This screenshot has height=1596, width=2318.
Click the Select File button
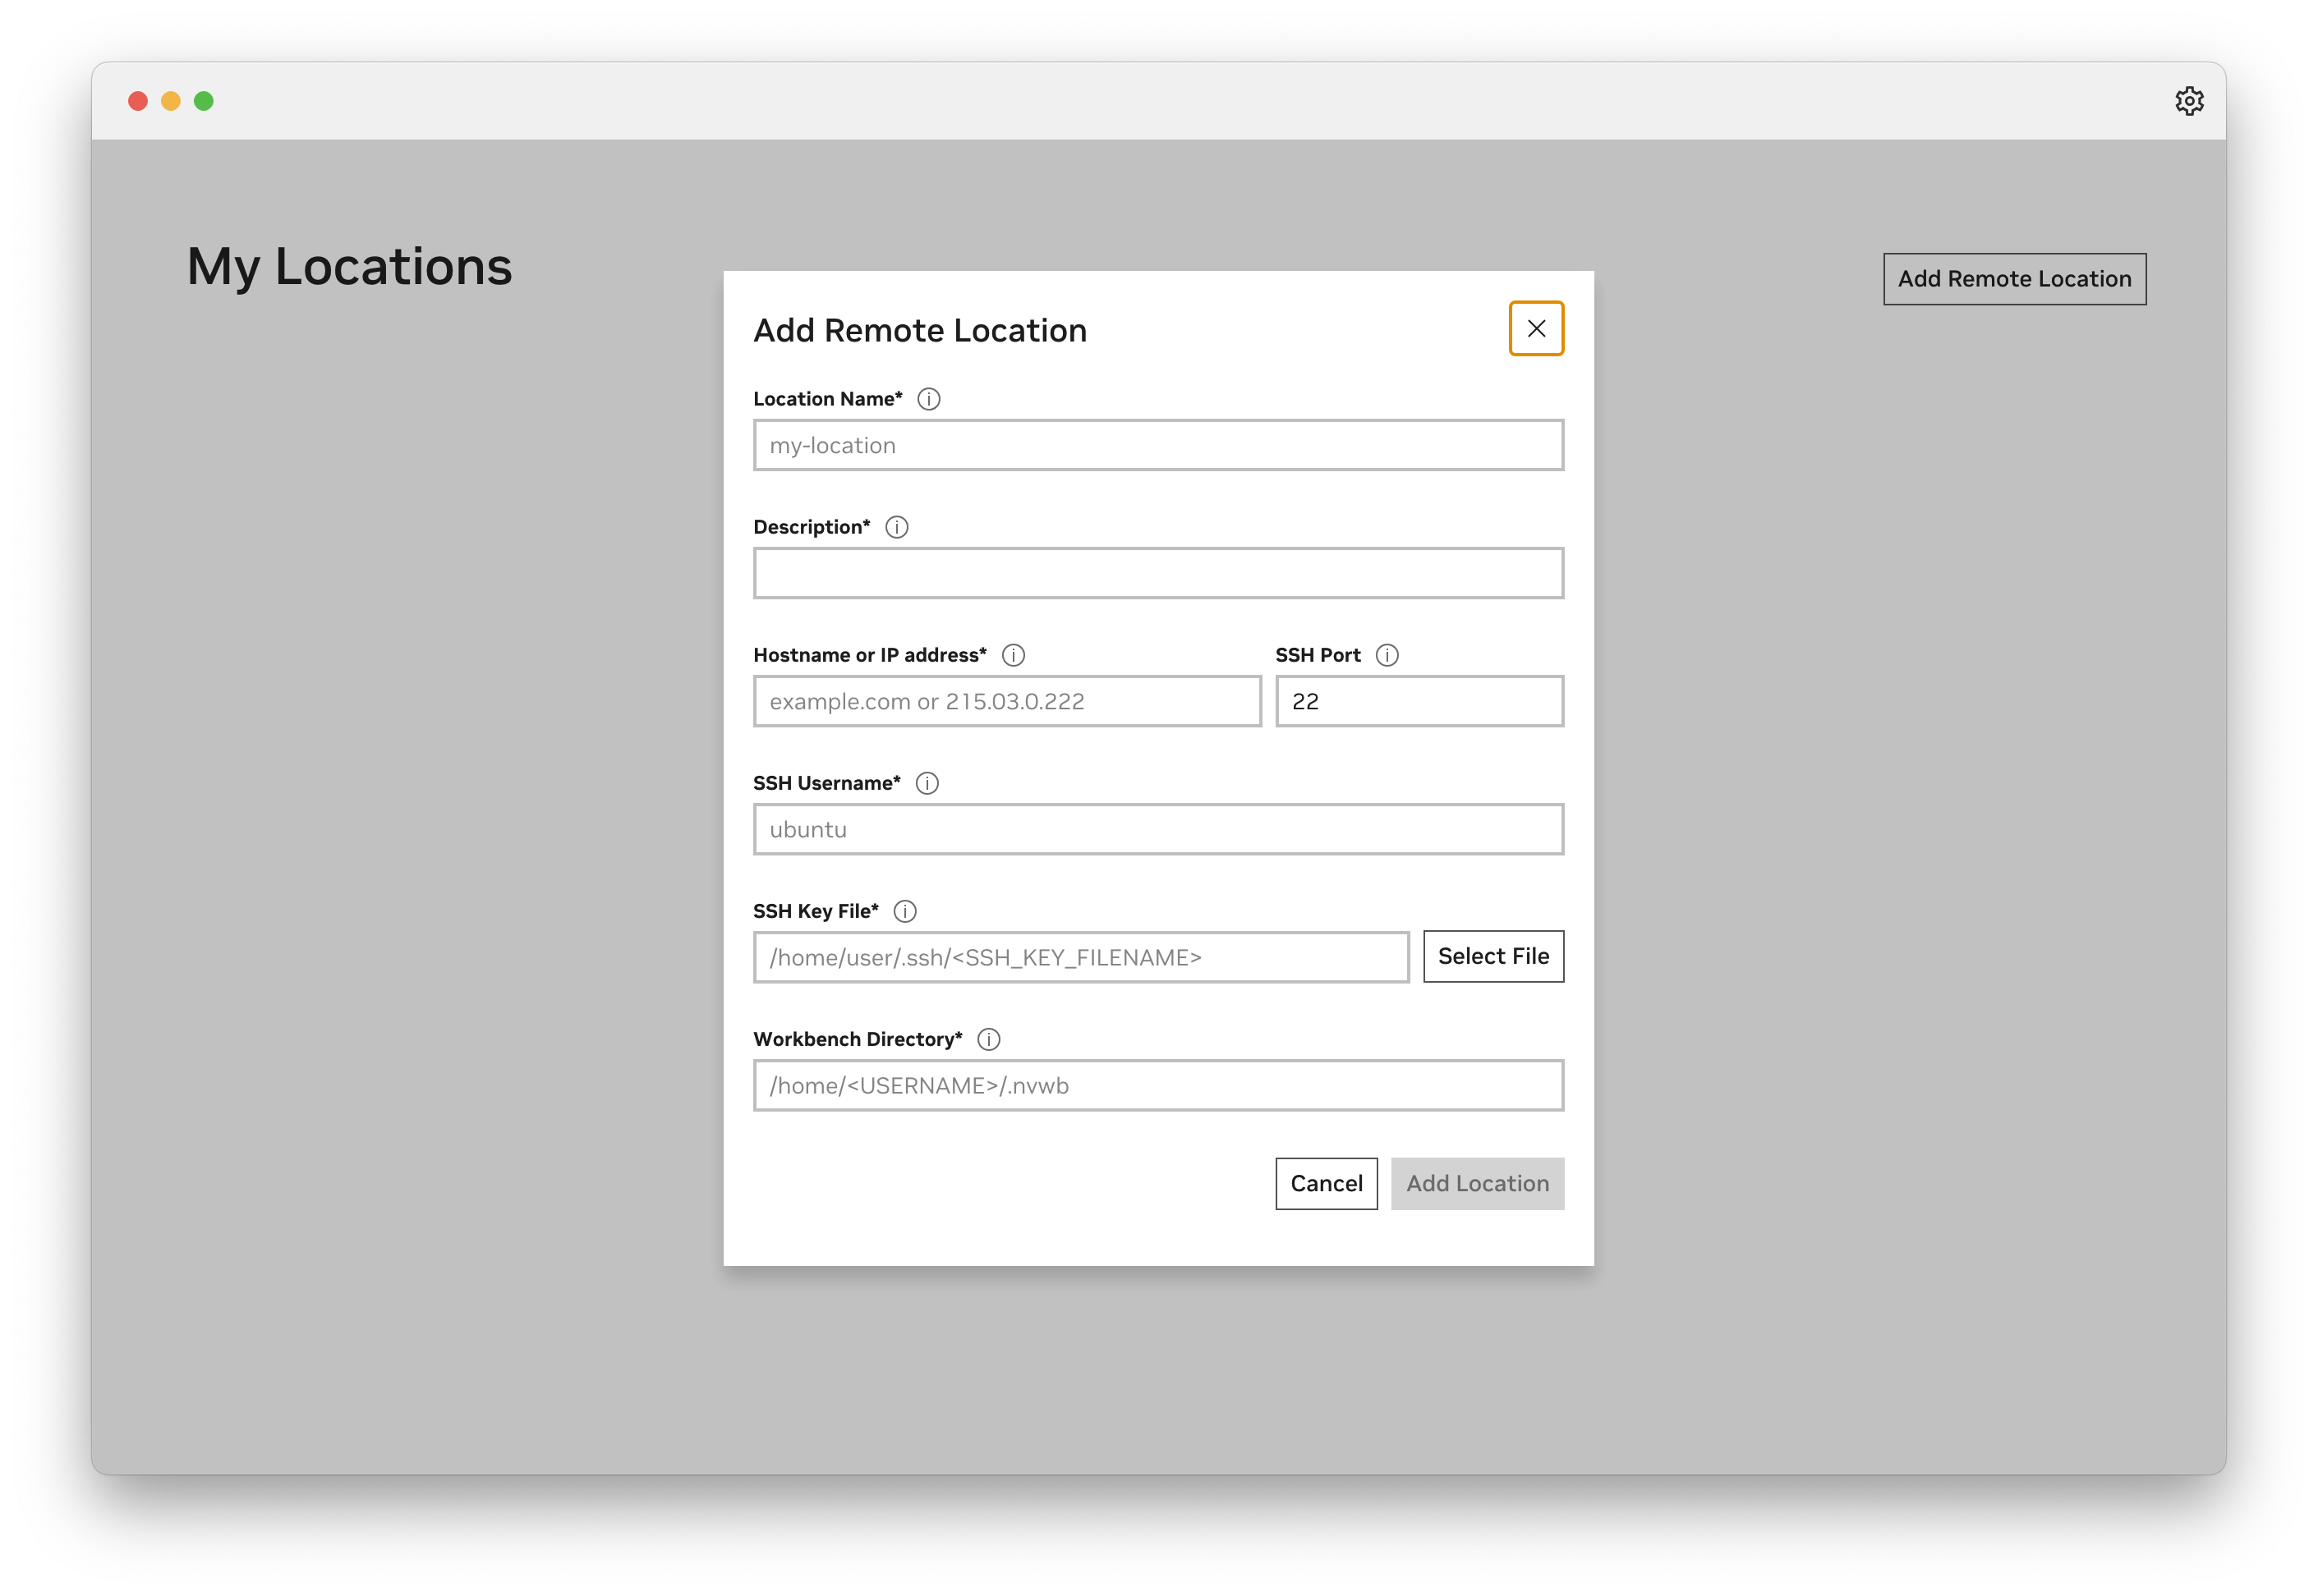click(1492, 956)
